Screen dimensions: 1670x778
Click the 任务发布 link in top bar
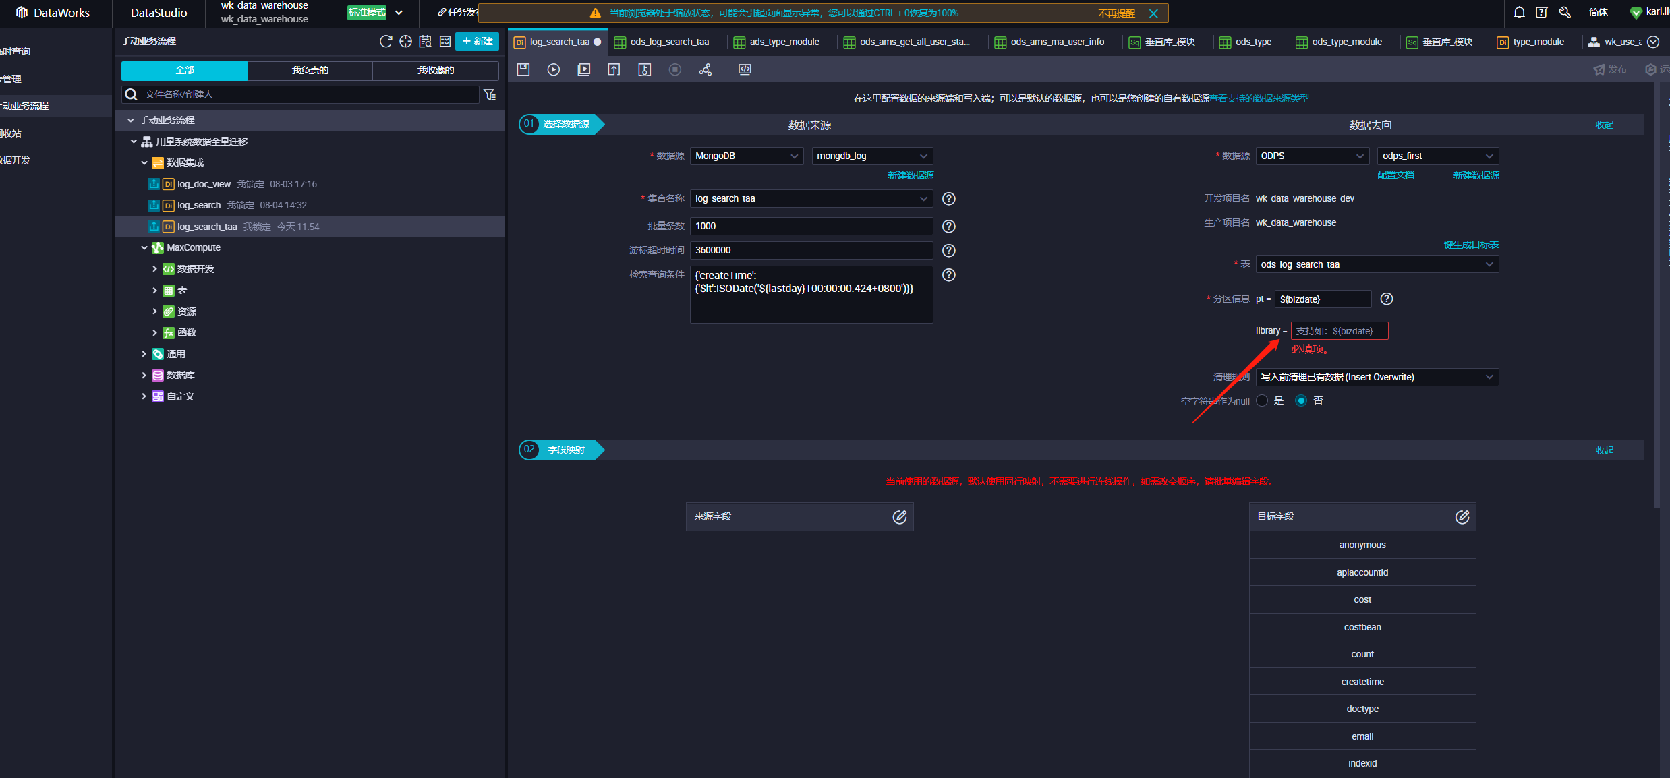[458, 12]
